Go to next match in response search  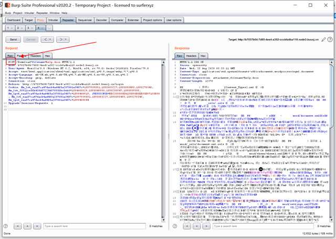click(x=206, y=226)
